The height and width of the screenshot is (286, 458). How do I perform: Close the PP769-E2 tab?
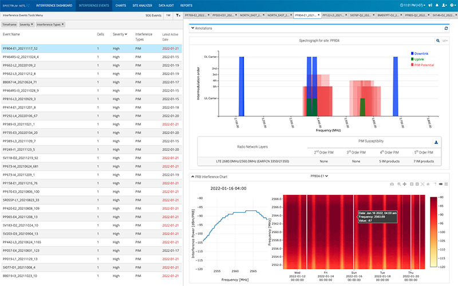[208, 15]
